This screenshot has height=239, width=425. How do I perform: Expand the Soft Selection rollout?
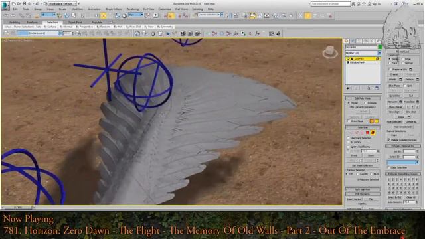[363, 189]
